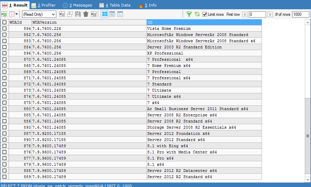Click the insert new row icon
This screenshot has width=311, height=187.
pos(62,14)
